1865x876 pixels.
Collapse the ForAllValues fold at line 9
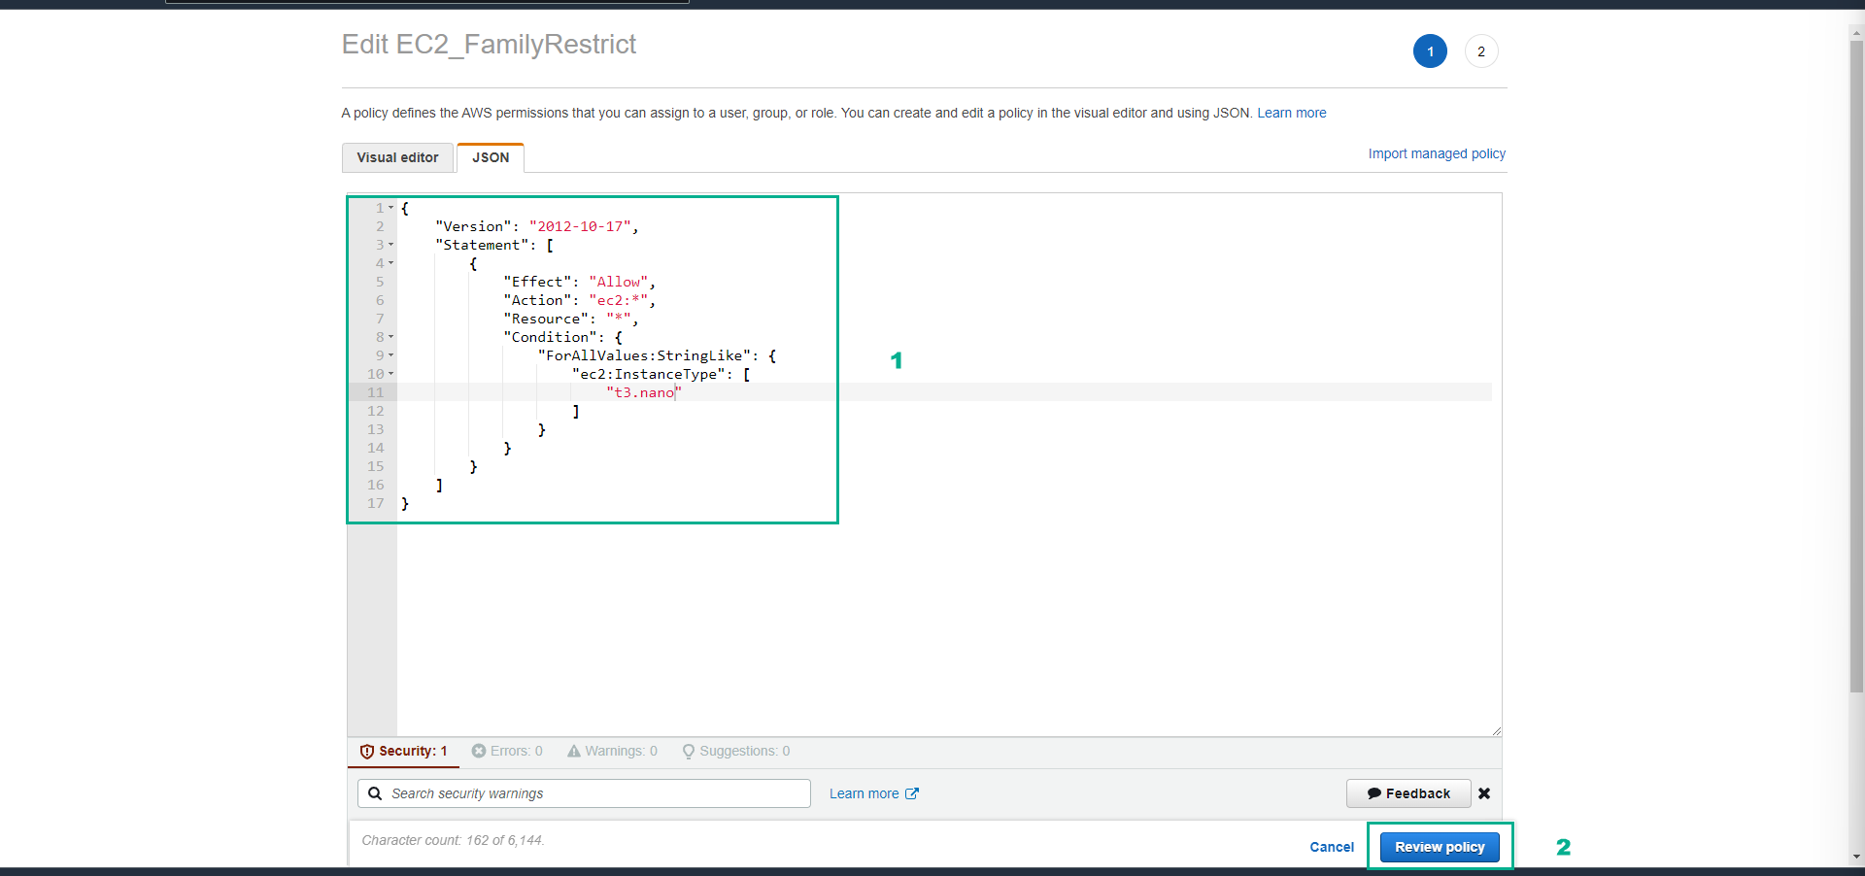(x=391, y=355)
